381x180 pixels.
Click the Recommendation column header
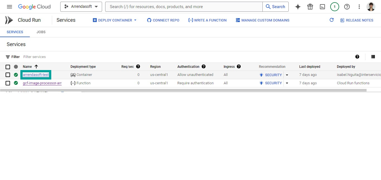click(x=272, y=67)
